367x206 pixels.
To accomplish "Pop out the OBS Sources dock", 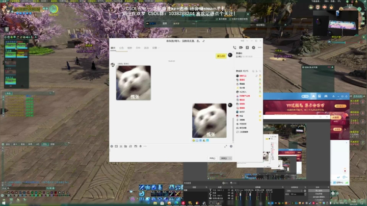I will [232, 187].
